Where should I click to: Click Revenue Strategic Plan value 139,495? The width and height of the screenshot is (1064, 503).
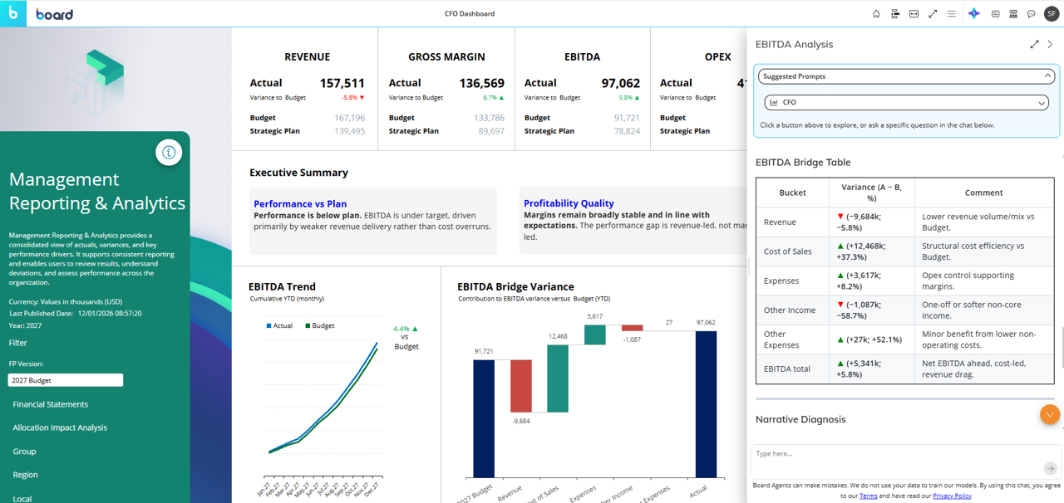349,131
